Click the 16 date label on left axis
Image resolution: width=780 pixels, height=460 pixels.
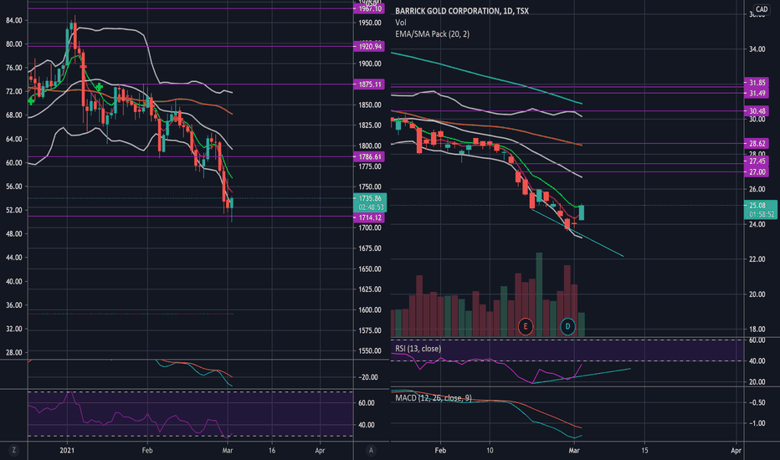[x=272, y=450]
